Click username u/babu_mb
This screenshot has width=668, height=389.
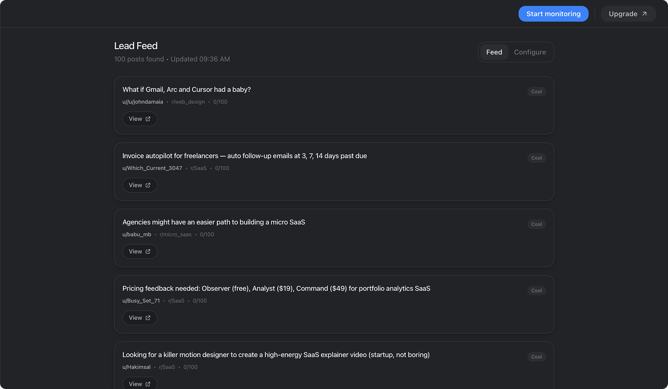137,234
